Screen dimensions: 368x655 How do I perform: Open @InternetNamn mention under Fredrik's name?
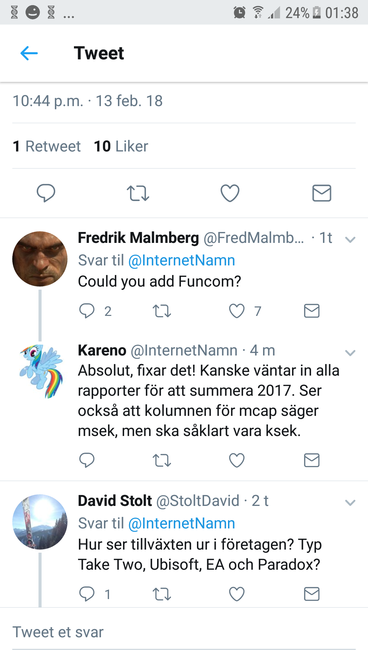click(x=182, y=260)
